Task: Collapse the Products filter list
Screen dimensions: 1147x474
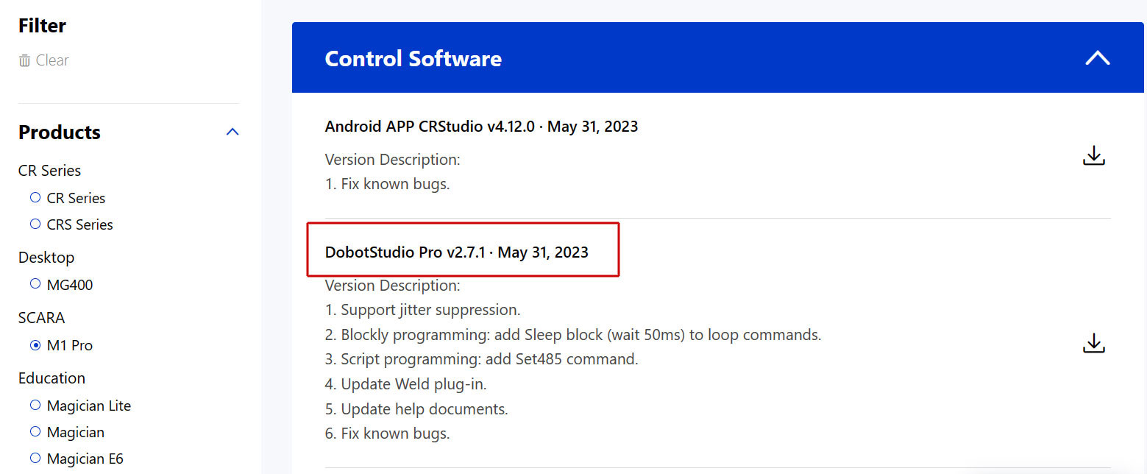Action: (x=232, y=132)
